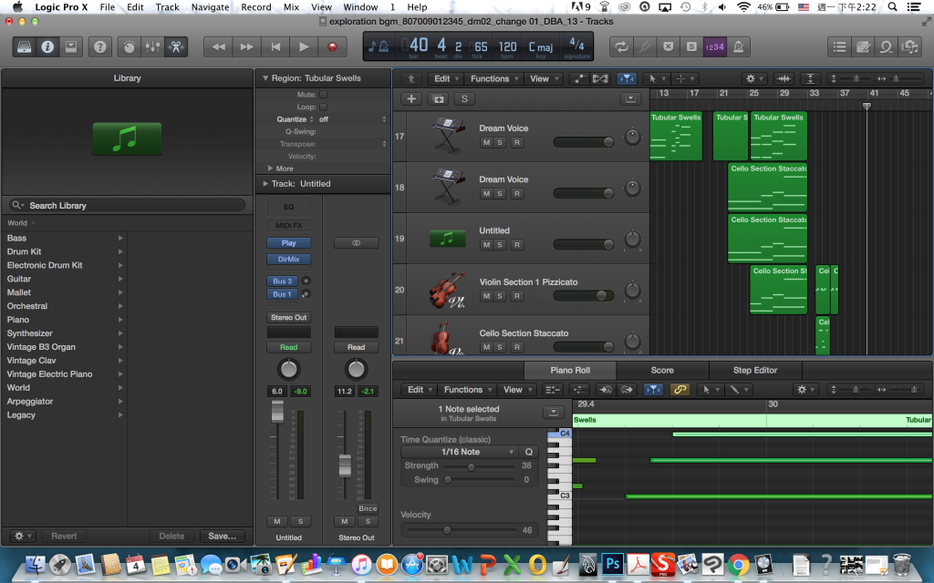The image size is (934, 583).
Task: Open the List Editors button
Action: coord(839,46)
